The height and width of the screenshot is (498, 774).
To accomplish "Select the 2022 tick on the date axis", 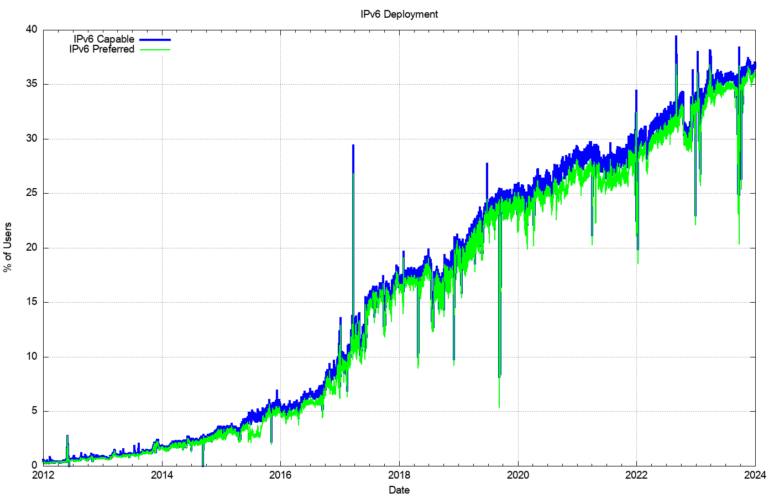I will pos(636,475).
